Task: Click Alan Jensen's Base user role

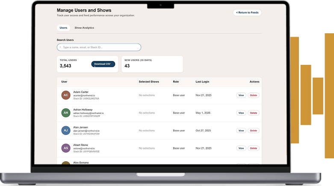Action: 179,131
